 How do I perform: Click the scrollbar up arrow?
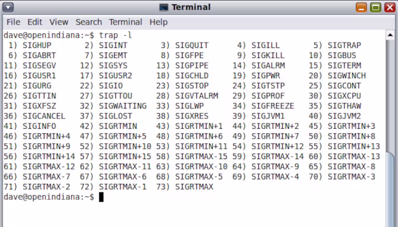coord(391,35)
